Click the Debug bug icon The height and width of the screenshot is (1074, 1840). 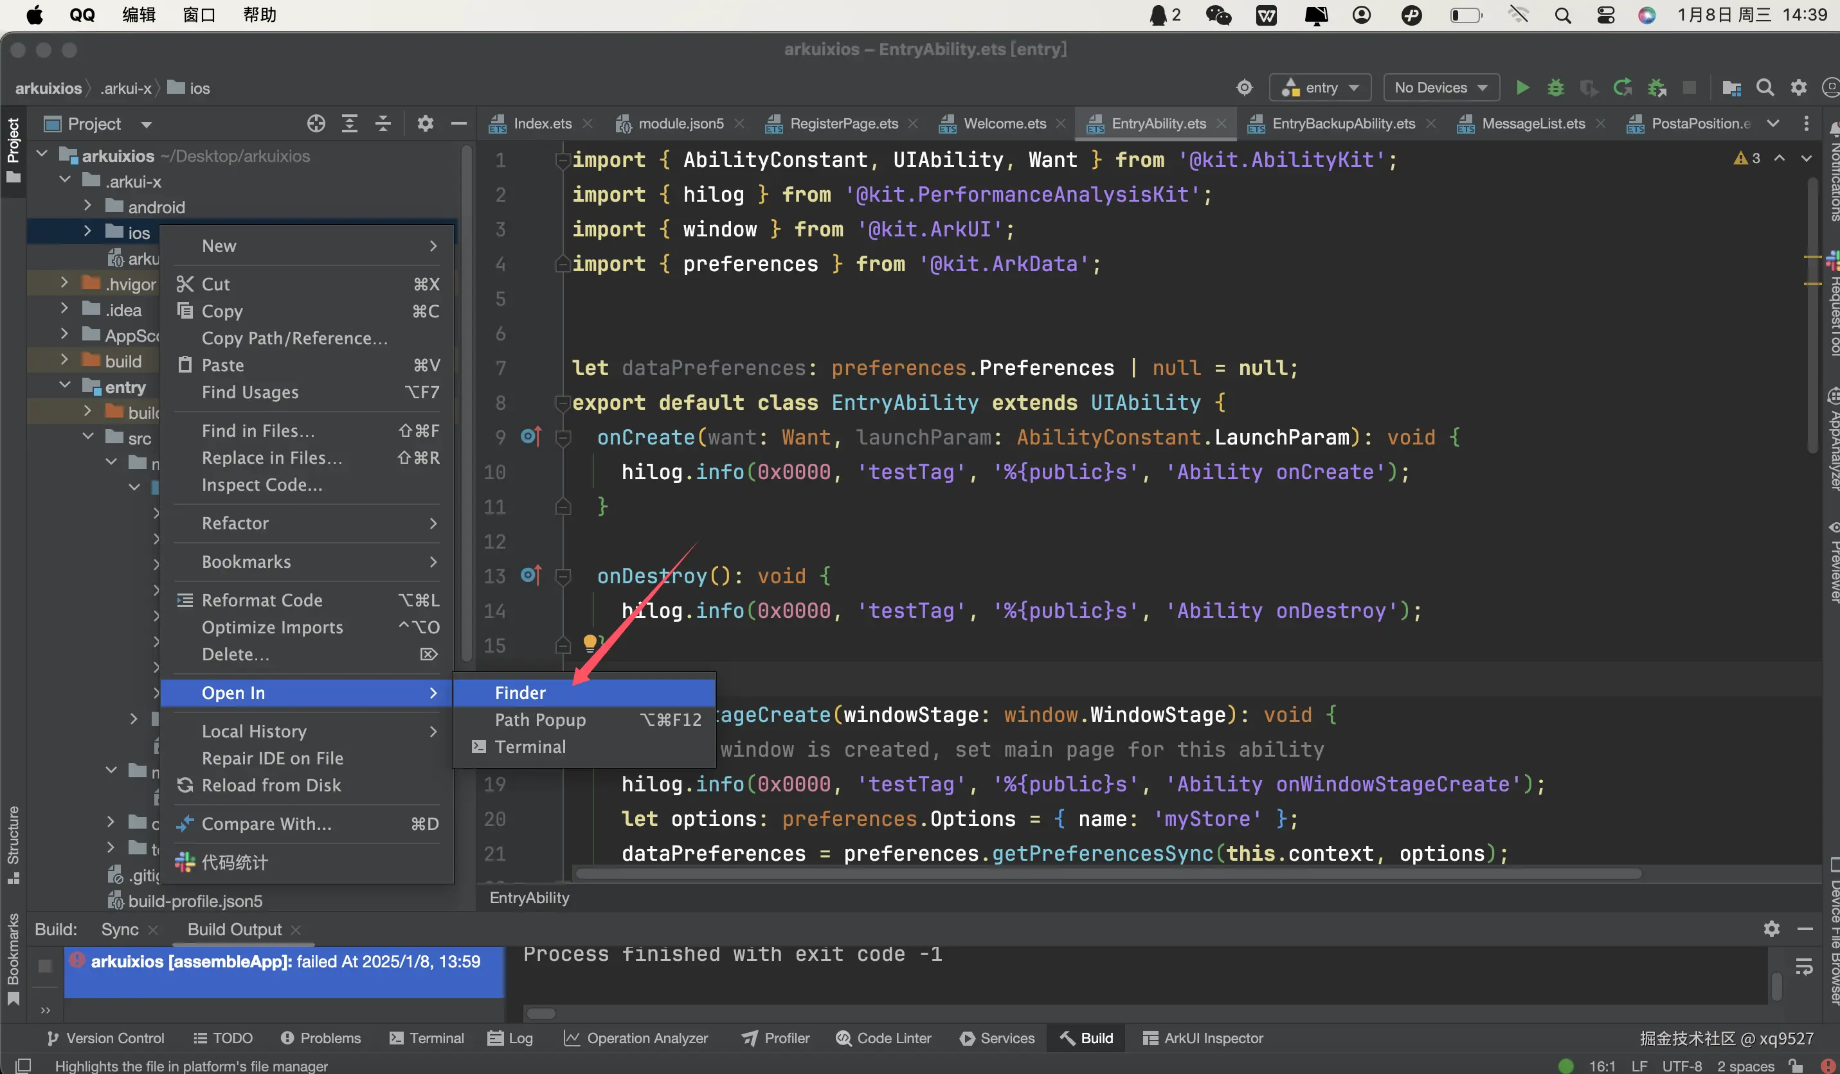(x=1555, y=88)
